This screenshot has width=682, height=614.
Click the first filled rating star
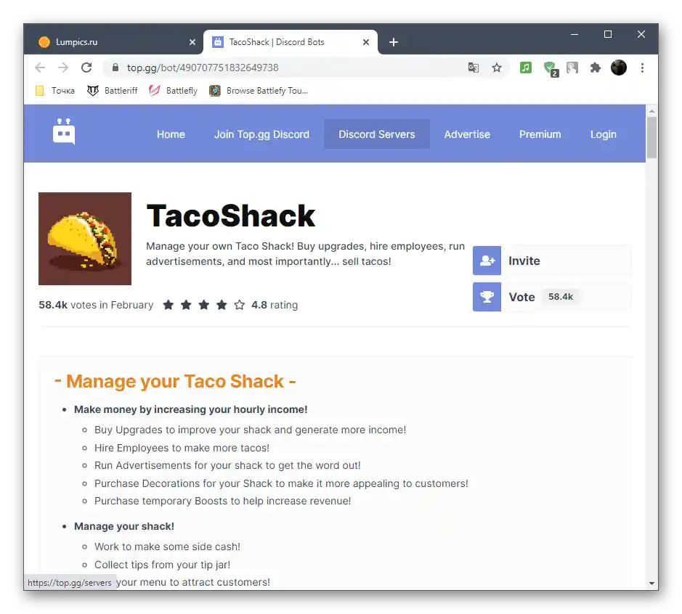[x=169, y=305]
